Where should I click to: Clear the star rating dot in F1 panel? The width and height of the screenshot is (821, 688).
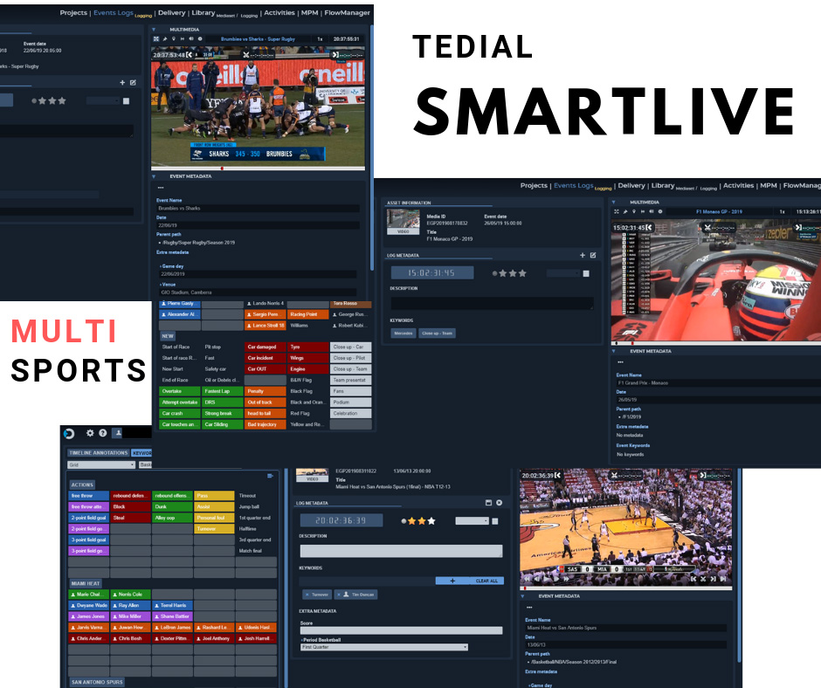tap(494, 273)
